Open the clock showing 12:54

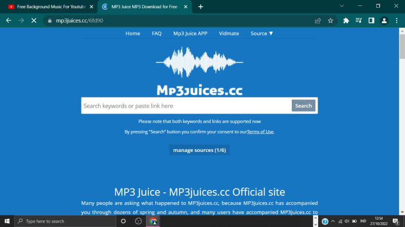pos(379,221)
